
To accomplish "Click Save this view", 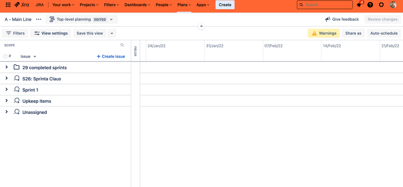I will [90, 33].
